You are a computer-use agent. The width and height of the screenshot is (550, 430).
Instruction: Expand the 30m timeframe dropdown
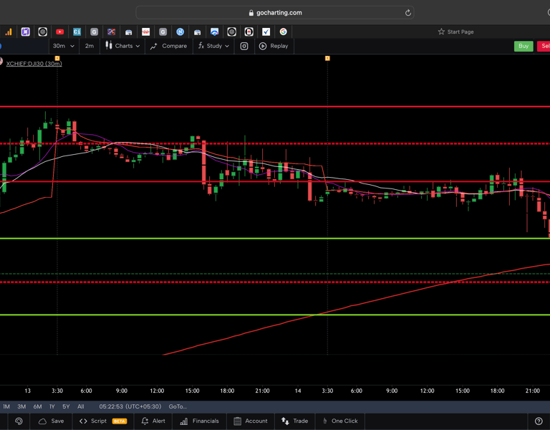(64, 46)
